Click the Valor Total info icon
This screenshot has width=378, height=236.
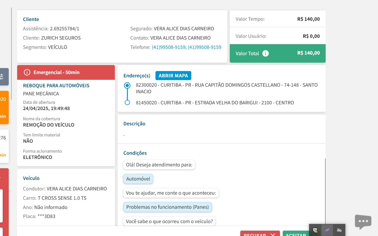pos(266,53)
